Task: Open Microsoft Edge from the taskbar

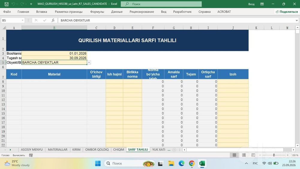Action: click(181, 164)
